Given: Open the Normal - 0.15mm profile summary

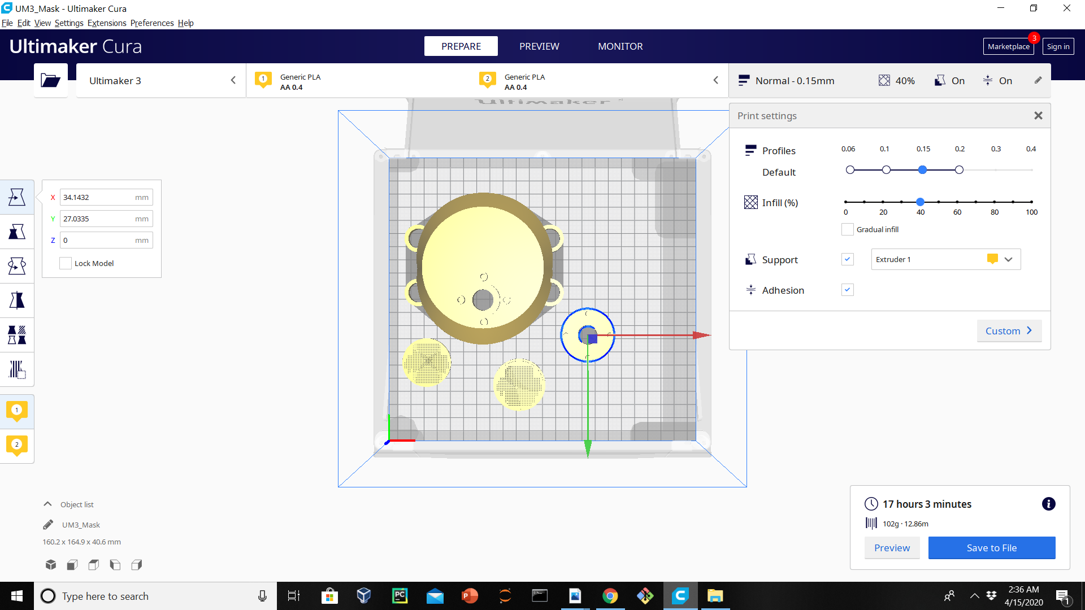Looking at the screenshot, I should click(x=795, y=81).
